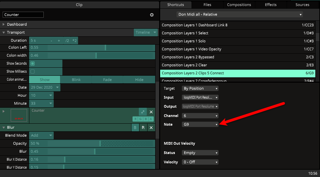
Task: Click the Counter source resize arrows icon
Action: point(142,112)
